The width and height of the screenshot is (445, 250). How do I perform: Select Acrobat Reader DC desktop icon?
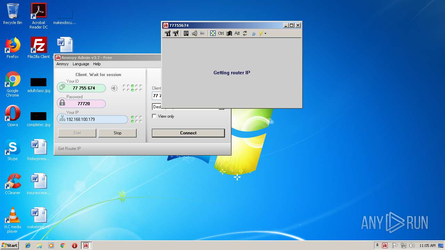(39, 16)
